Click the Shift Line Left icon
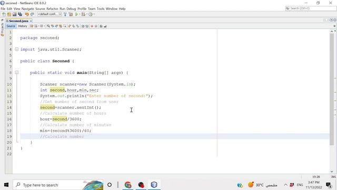The height and width of the screenshot is (190, 337). click(x=83, y=26)
